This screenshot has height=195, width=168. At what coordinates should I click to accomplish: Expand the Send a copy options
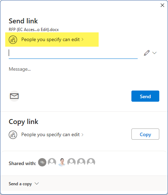pyautogui.click(x=37, y=184)
